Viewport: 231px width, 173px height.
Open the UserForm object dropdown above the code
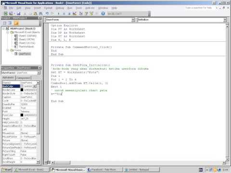[x=133, y=20]
